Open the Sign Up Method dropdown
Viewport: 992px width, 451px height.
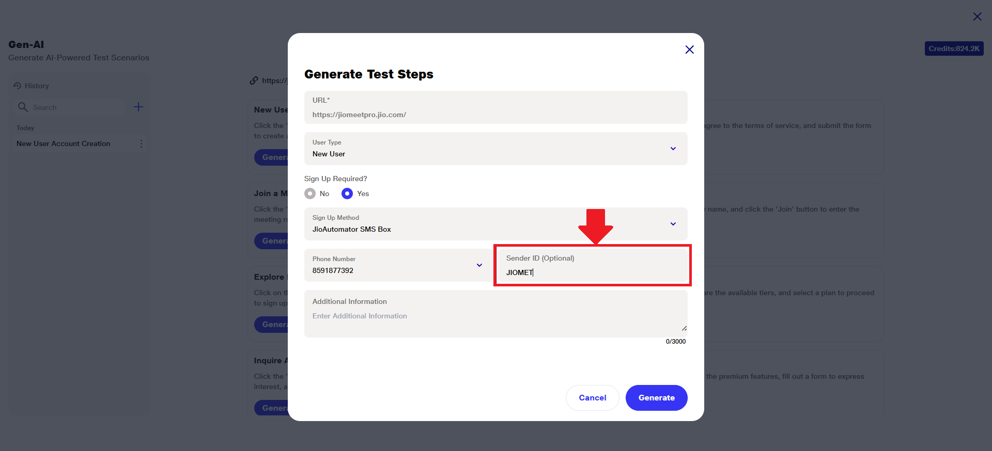[673, 224]
